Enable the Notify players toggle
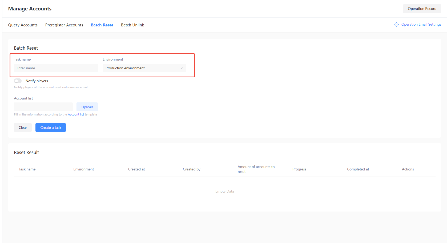The image size is (447, 243). 18,81
